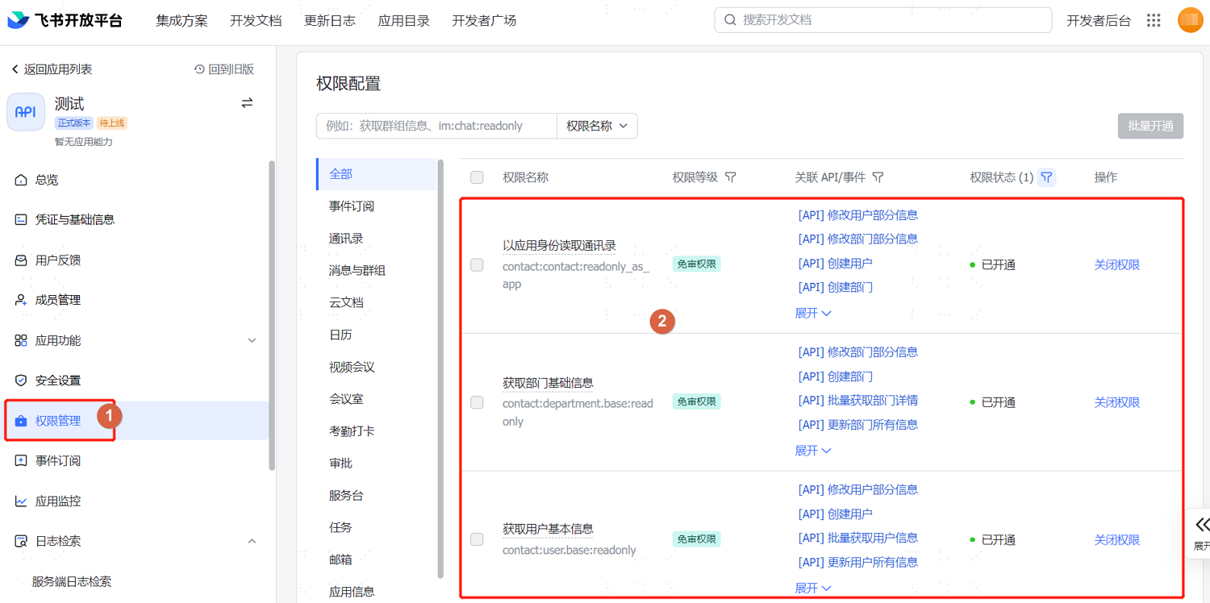Click the active filter icon beside 权限状态
This screenshot has width=1210, height=603.
pyautogui.click(x=1046, y=177)
